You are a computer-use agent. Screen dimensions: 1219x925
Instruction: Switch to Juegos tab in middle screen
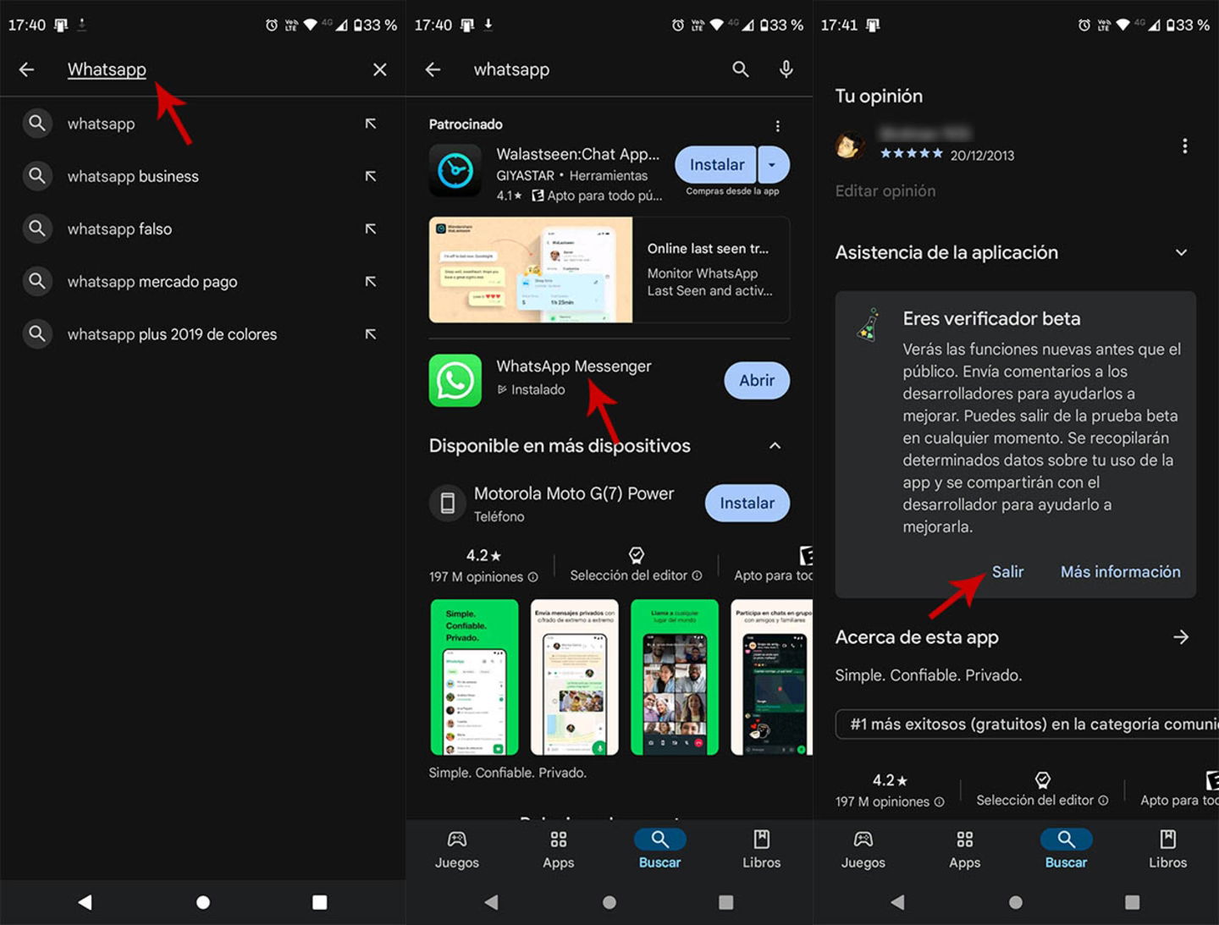[x=457, y=850]
